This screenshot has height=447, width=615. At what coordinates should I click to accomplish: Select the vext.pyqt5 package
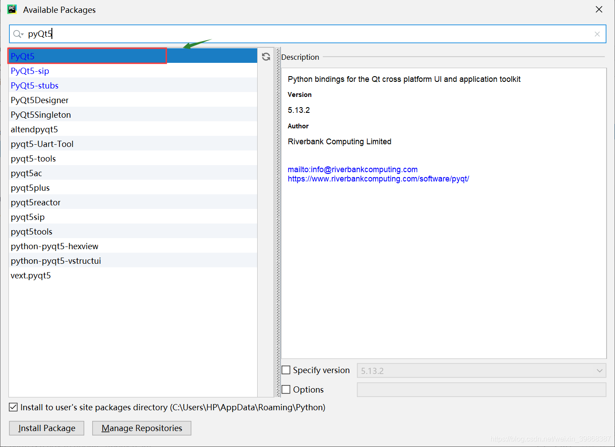(133, 275)
